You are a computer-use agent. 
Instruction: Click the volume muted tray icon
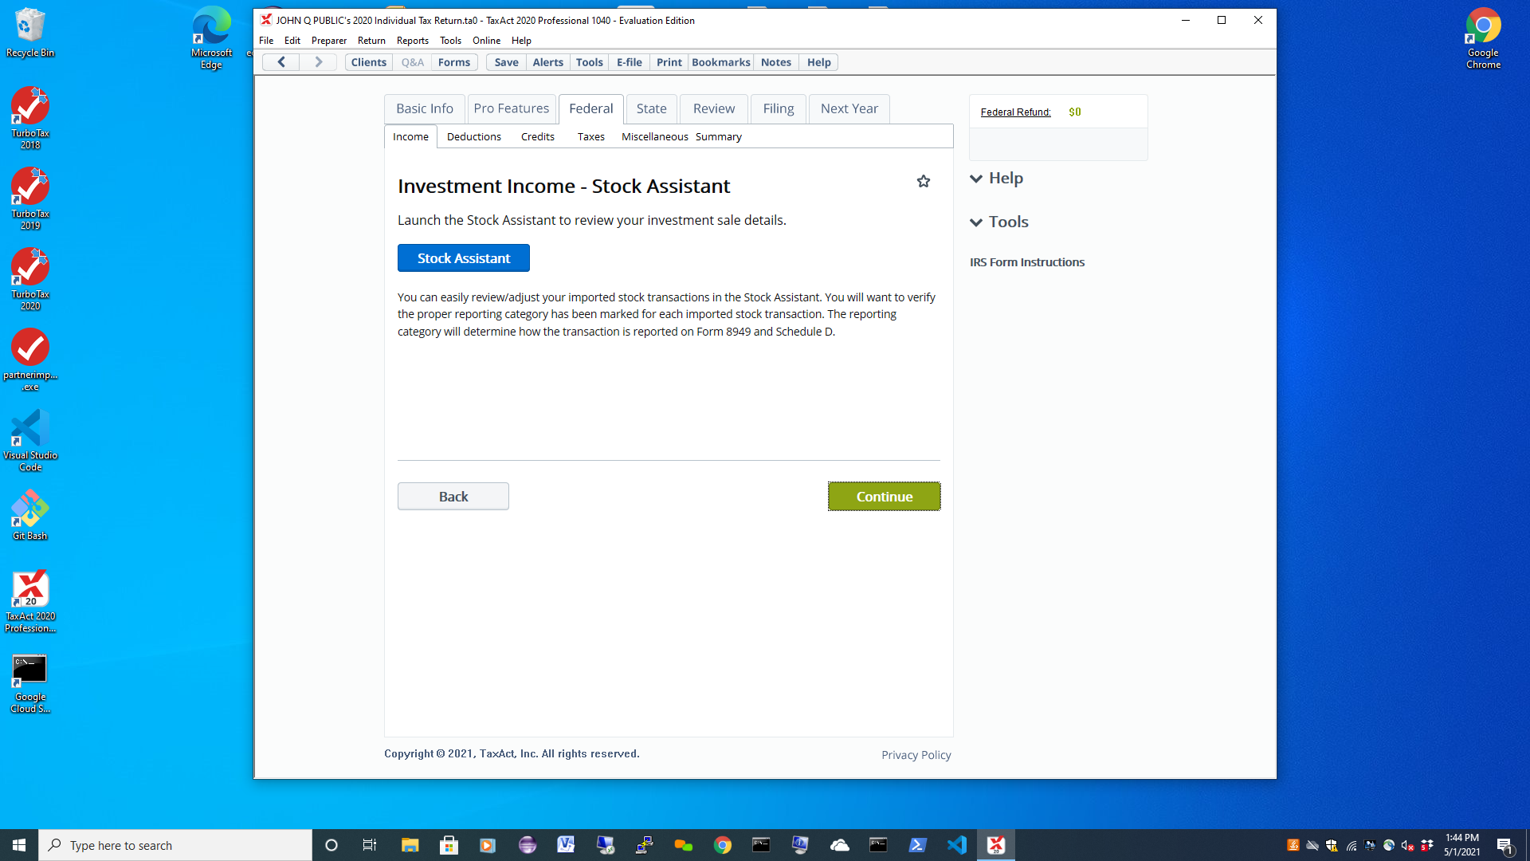1407,845
